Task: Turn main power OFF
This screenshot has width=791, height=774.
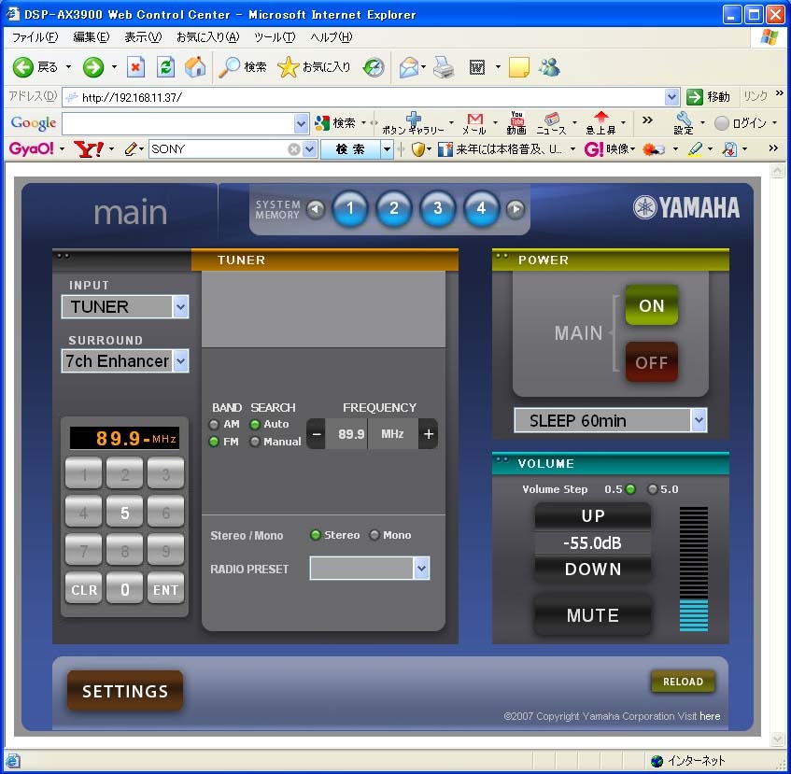Action: [651, 362]
